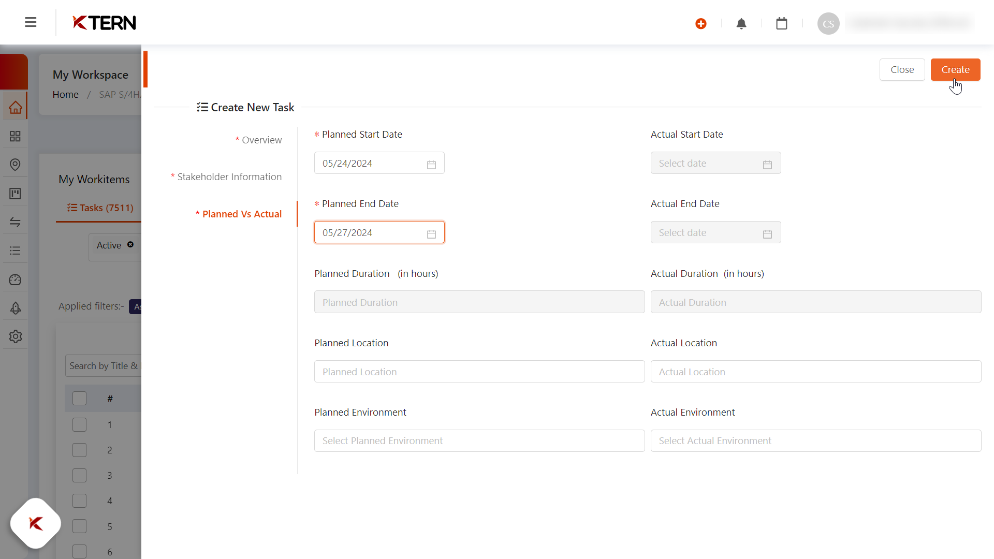Viewport: 994px width, 559px height.
Task: Toggle the select-all header checkbox
Action: click(x=79, y=399)
